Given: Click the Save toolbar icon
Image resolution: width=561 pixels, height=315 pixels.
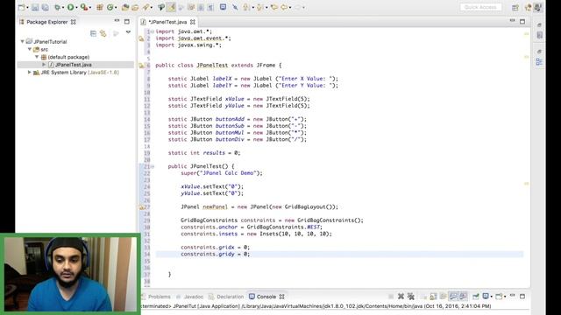Looking at the screenshot, I should tap(35, 7).
